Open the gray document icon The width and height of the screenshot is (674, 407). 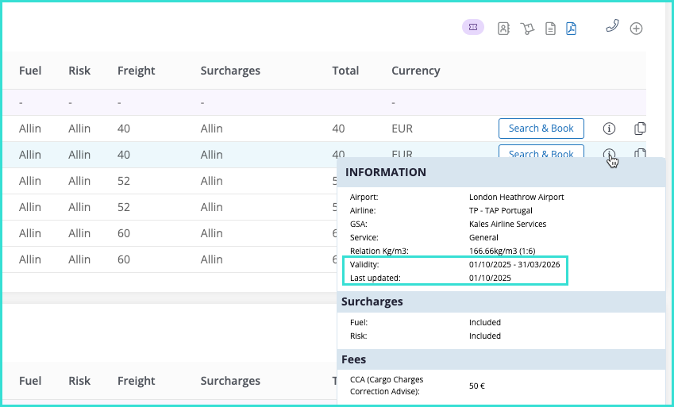[550, 29]
